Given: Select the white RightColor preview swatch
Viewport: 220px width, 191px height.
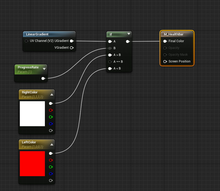Looking at the screenshot, I should 32,114.
